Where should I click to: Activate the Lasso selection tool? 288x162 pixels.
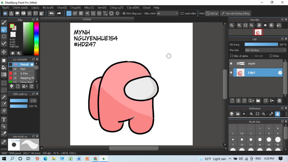[x=4, y=90]
